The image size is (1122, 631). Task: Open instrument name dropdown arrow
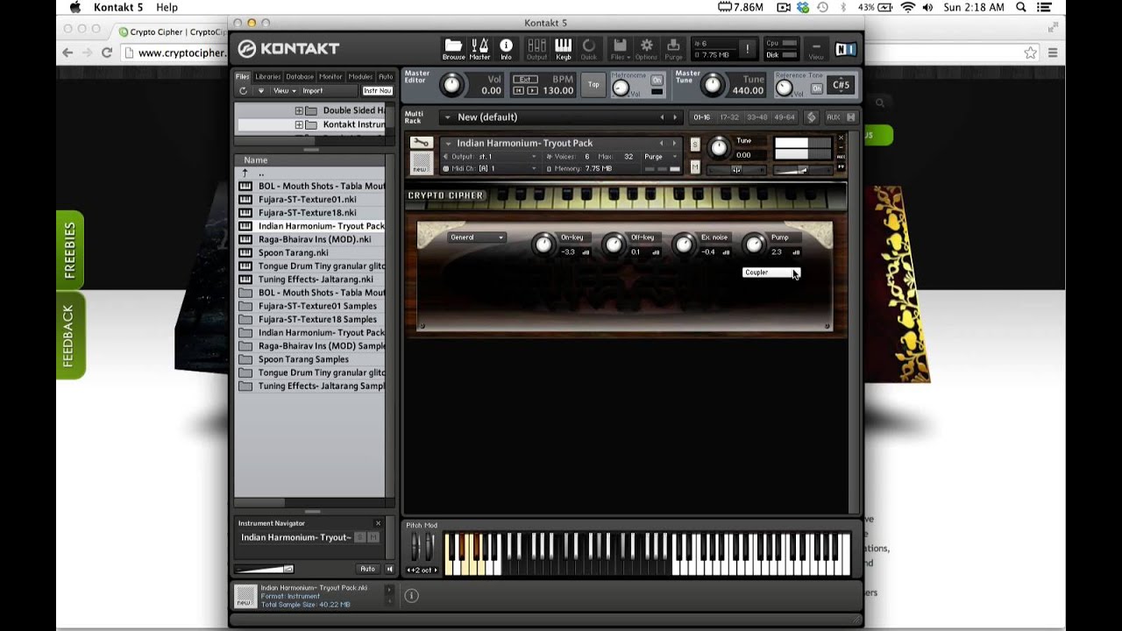(448, 144)
